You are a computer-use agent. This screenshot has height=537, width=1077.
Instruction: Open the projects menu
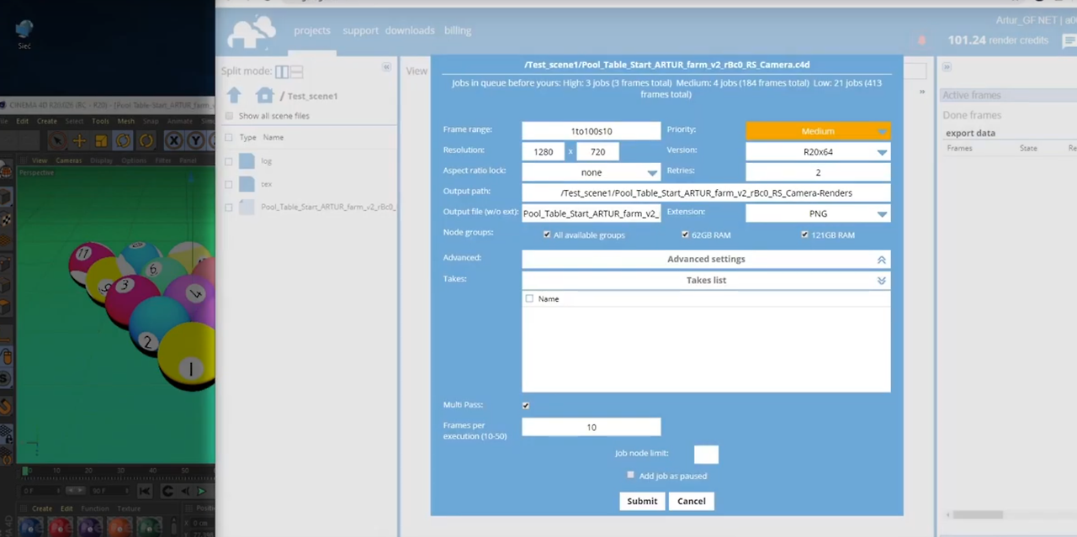coord(311,30)
